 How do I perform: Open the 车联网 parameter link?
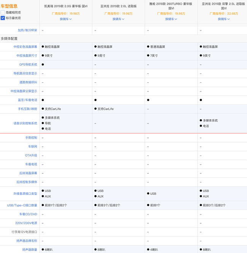(33, 147)
